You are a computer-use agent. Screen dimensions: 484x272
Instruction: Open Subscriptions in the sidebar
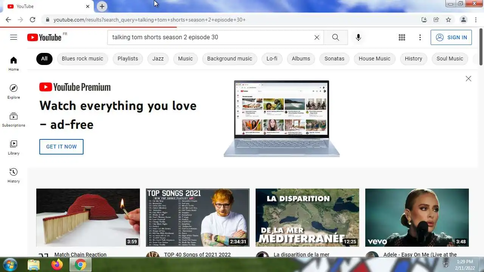point(14,120)
